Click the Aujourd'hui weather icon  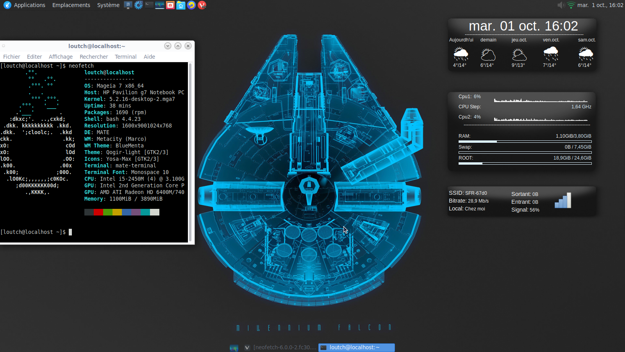[461, 54]
